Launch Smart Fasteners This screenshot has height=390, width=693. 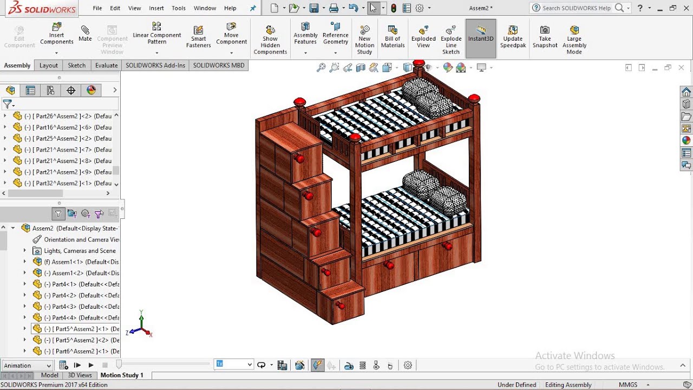tap(199, 36)
